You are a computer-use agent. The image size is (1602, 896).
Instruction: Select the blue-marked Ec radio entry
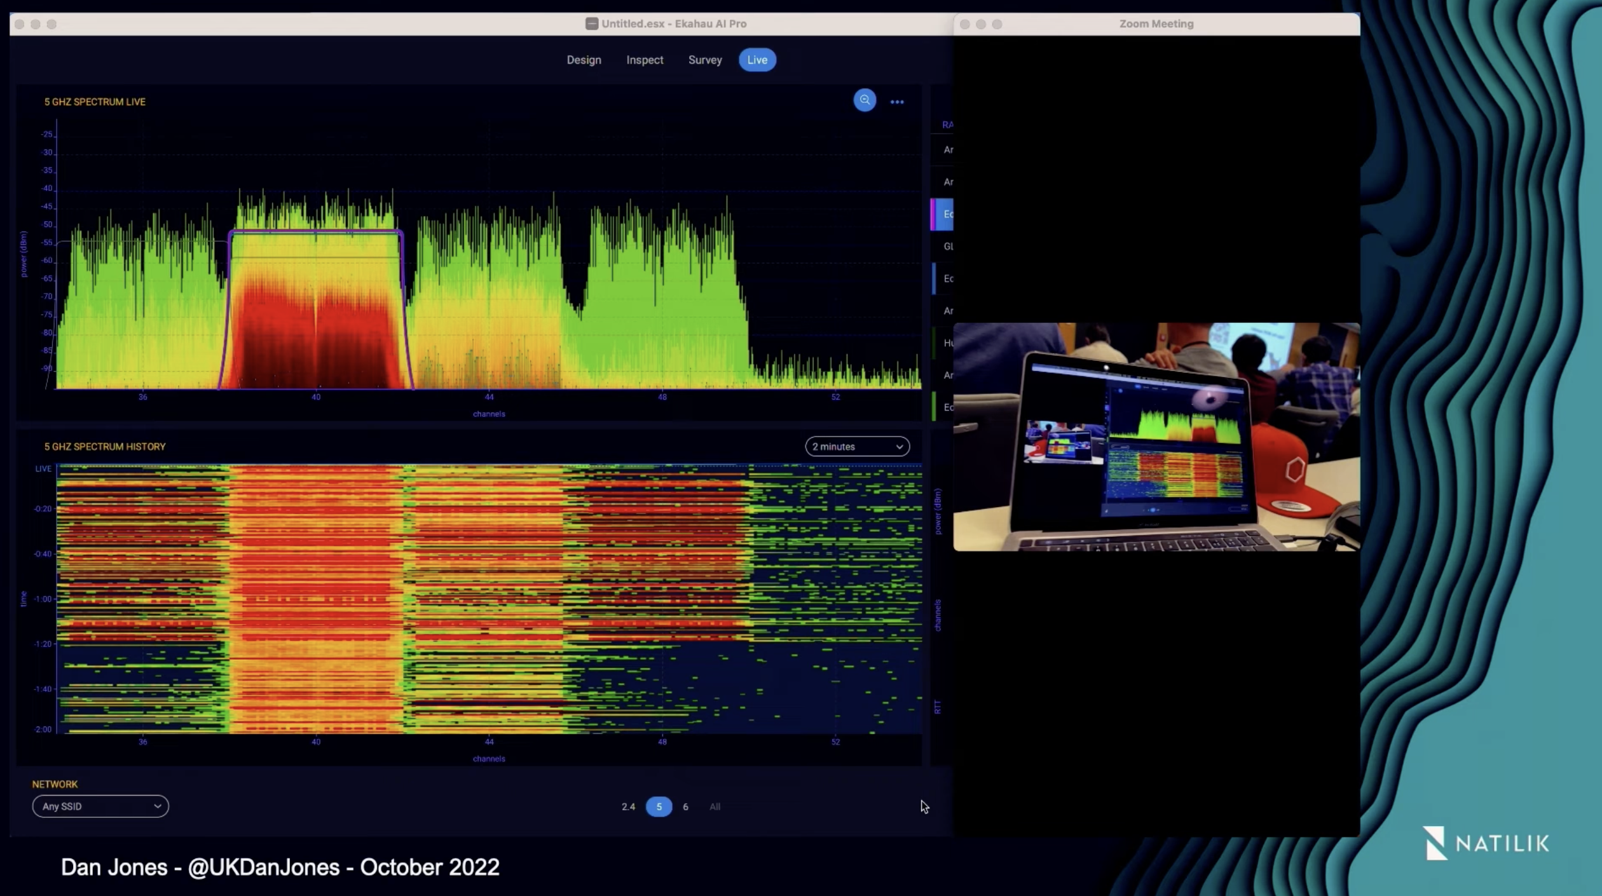[x=946, y=278]
